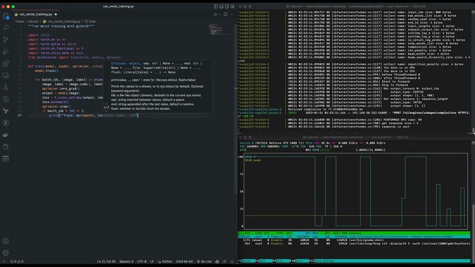Toggle the secondary sidebar layout button
The width and height of the screenshot is (475, 267).
[x=227, y=6]
